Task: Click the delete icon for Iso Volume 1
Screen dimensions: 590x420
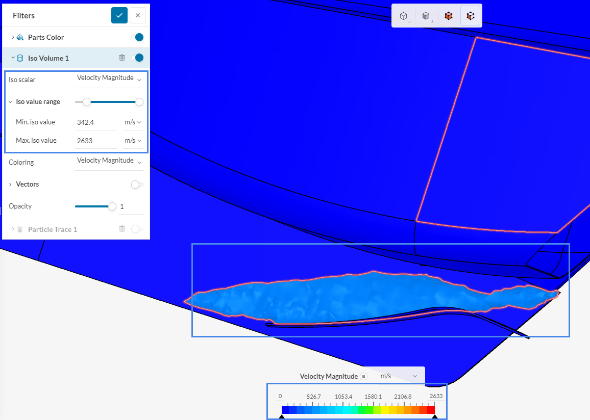Action: click(x=122, y=58)
